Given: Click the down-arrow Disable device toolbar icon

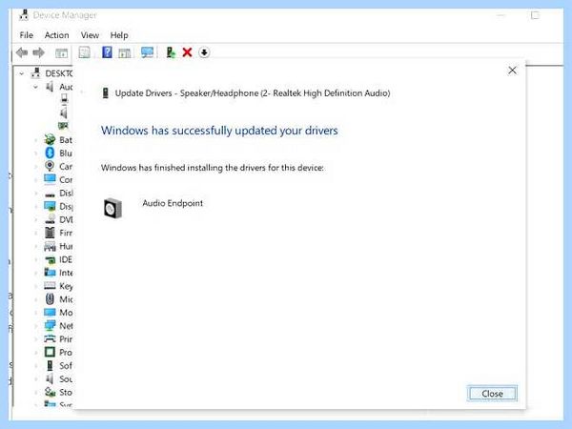Looking at the screenshot, I should pyautogui.click(x=204, y=52).
